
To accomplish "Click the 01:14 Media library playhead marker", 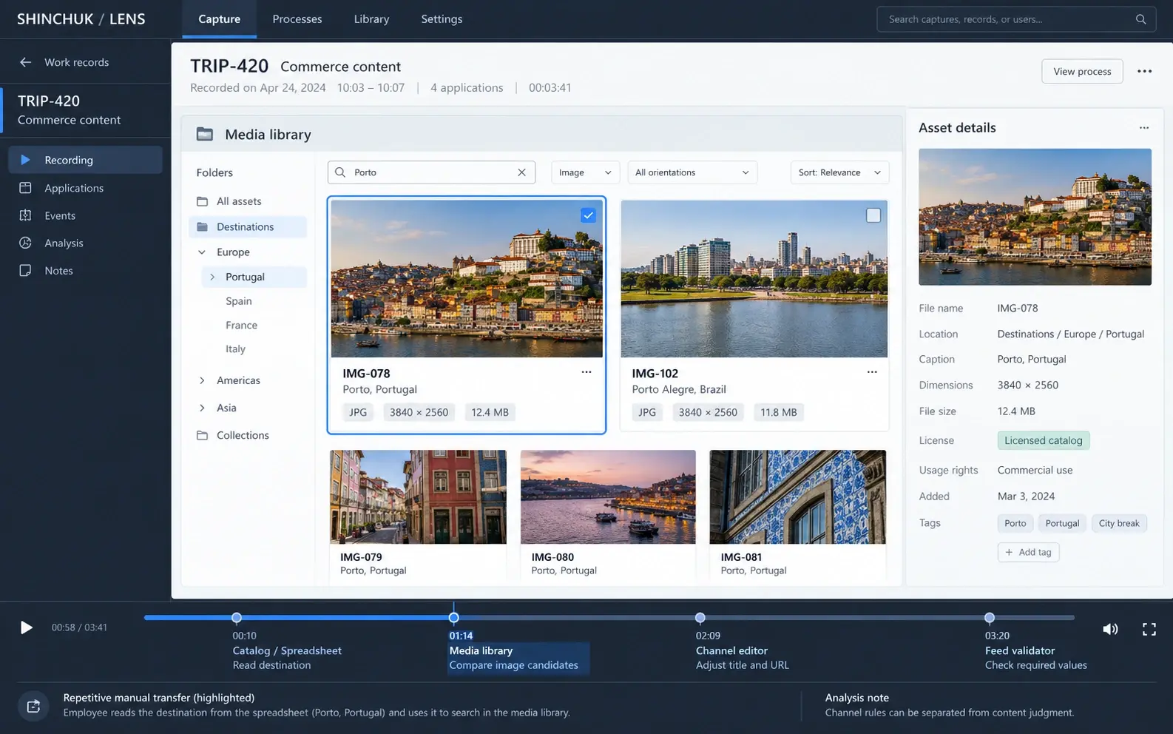I will 454,617.
